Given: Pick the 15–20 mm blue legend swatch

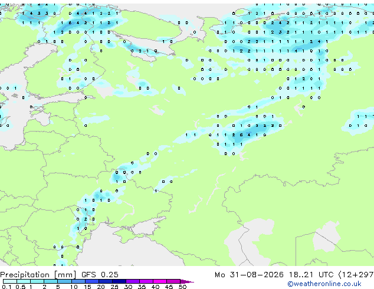Looking at the screenshot, I should point(92,281).
